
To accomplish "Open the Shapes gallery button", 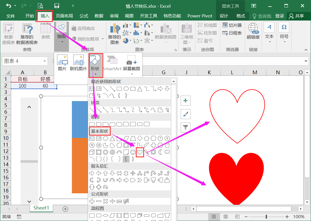I will (x=95, y=65).
